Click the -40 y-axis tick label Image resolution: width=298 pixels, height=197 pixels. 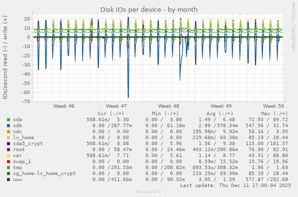26,74
